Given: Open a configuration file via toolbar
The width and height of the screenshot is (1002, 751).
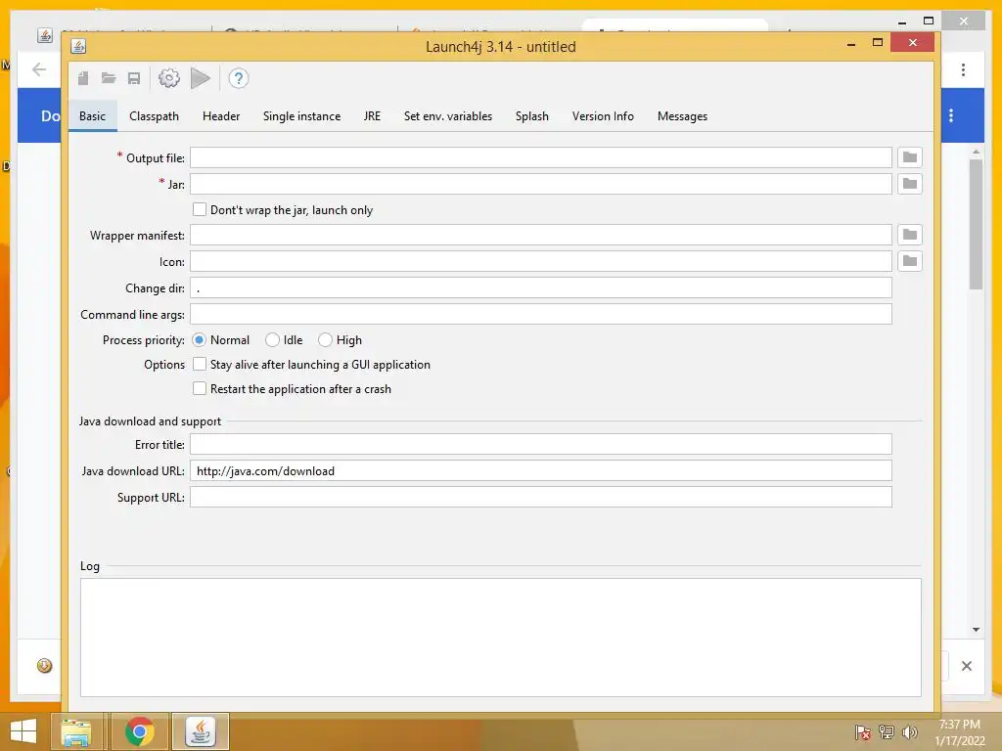Looking at the screenshot, I should coord(109,78).
